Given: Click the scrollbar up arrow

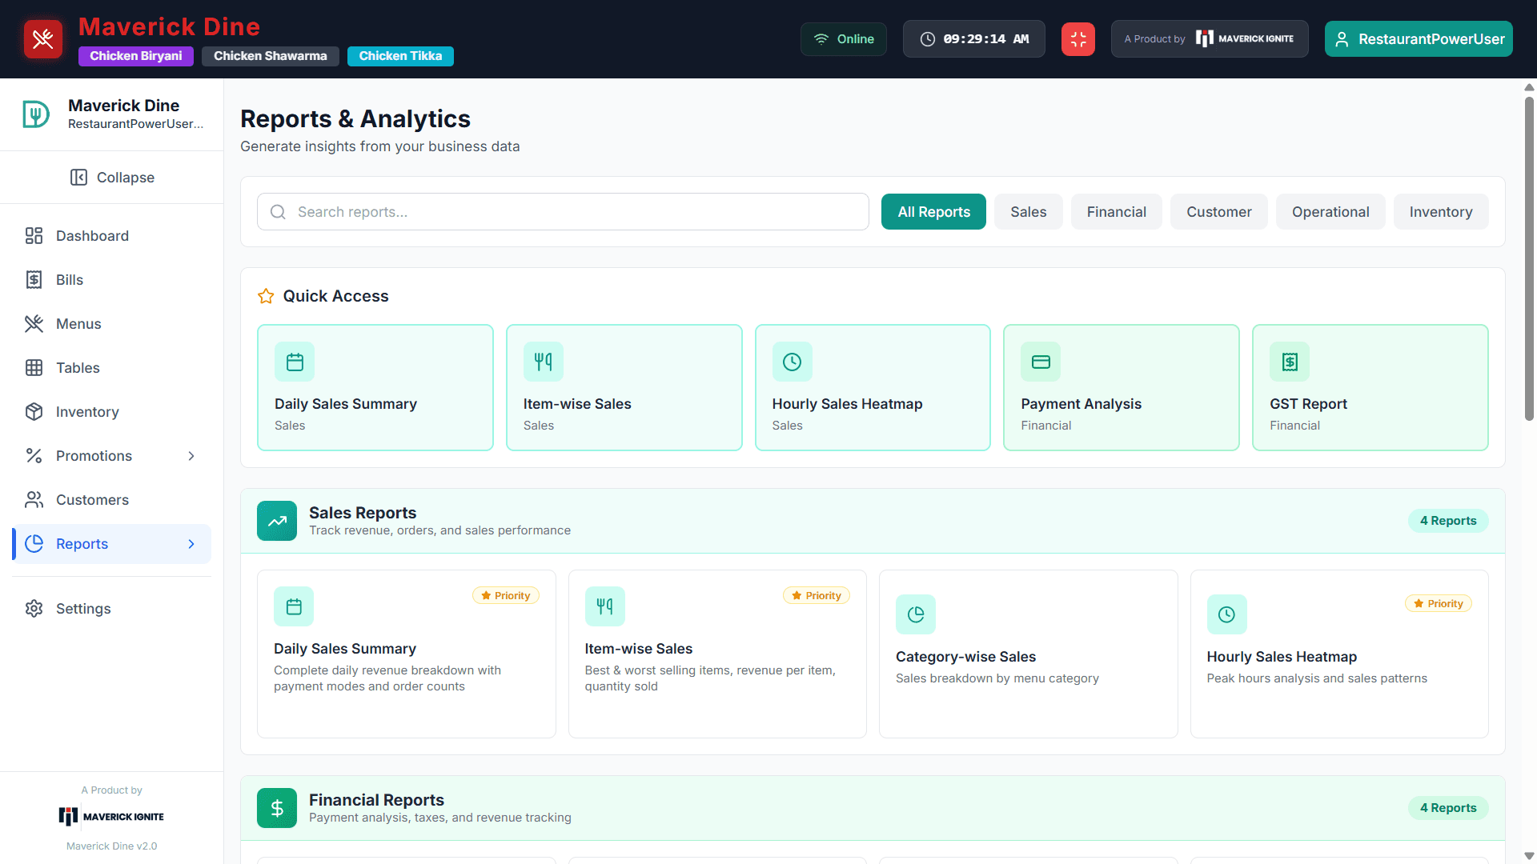Looking at the screenshot, I should coord(1529,87).
